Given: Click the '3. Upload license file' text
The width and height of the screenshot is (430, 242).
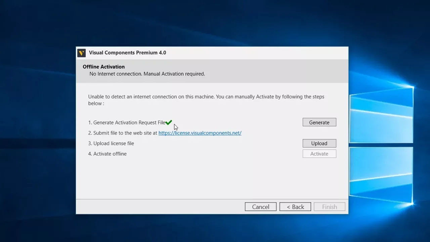Looking at the screenshot, I should 111,143.
